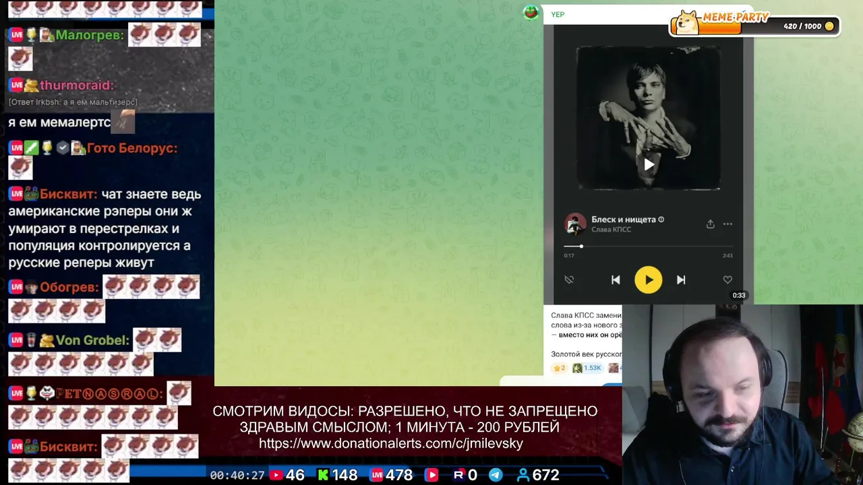Screen dimensions: 863x485
Task: Skip to the next track
Action: pyautogui.click(x=681, y=280)
